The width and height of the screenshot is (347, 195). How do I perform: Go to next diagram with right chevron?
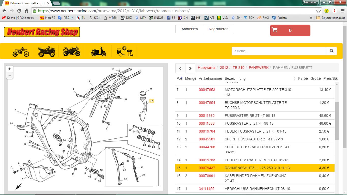pos(190,68)
